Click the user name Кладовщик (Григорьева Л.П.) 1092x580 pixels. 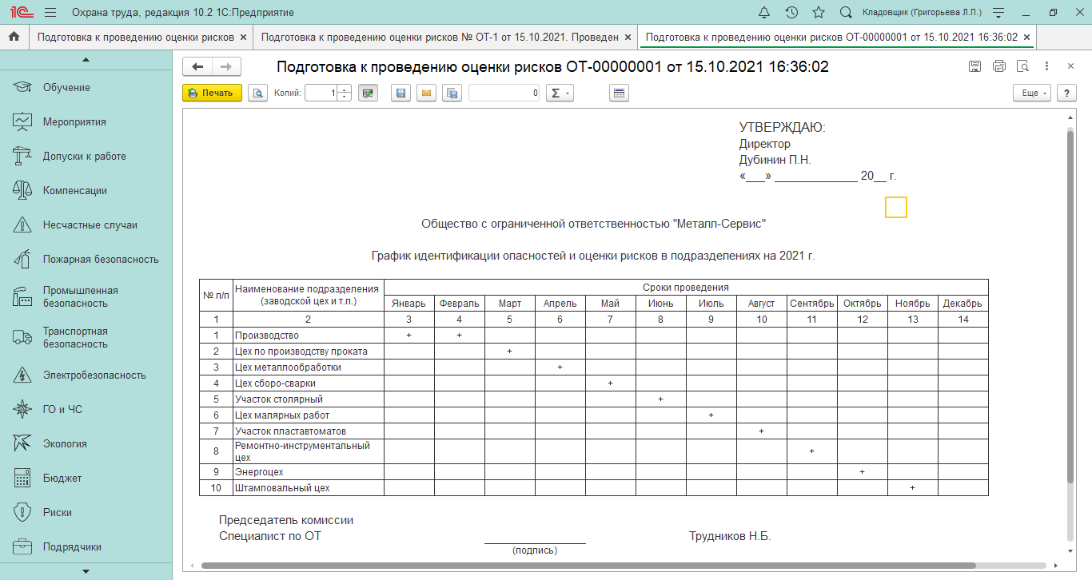coord(922,13)
